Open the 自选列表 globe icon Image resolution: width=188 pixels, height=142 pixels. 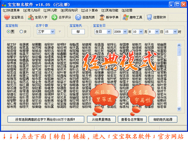click(85, 17)
